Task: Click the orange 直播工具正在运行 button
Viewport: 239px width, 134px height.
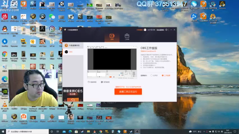Action: point(128,92)
